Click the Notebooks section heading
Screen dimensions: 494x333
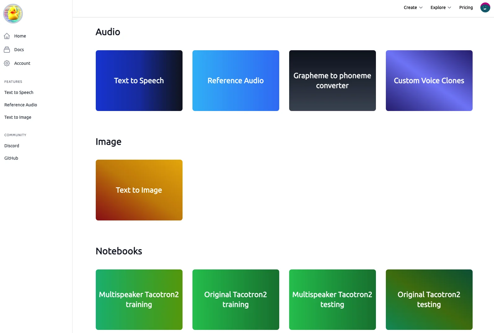(119, 251)
